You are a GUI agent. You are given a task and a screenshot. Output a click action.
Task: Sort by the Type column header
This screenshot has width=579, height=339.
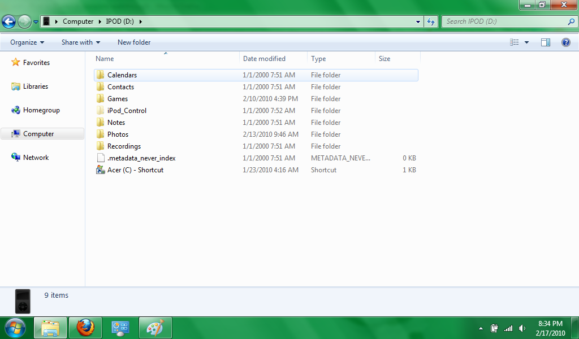pos(341,59)
